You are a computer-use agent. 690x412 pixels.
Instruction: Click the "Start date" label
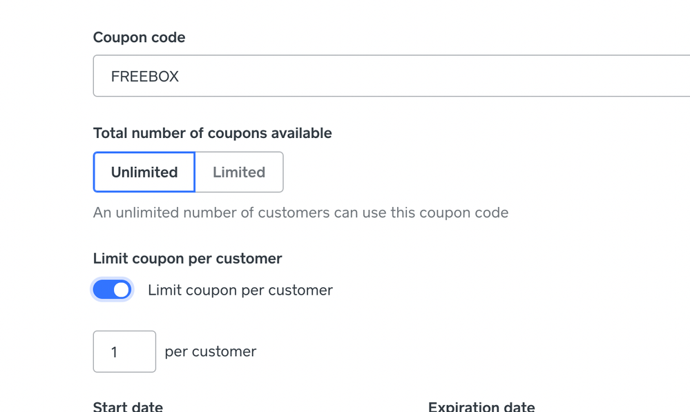(x=128, y=406)
